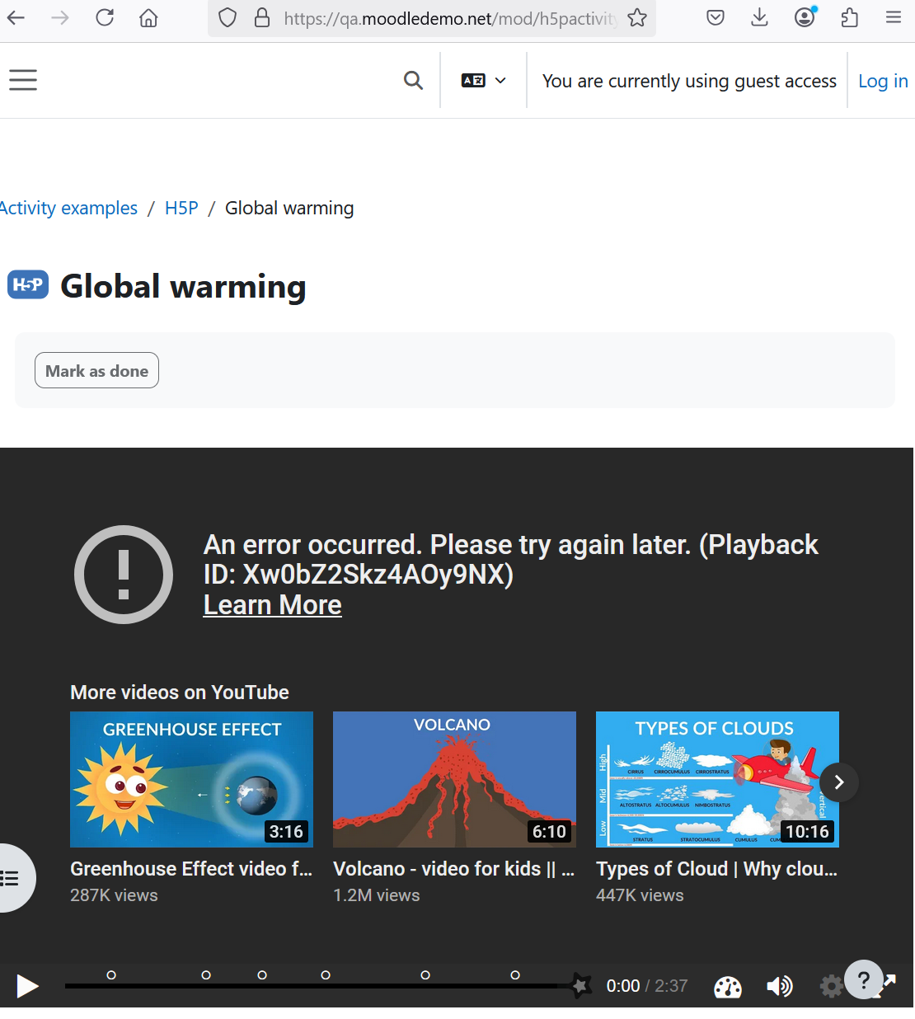The width and height of the screenshot is (915, 1019).
Task: Open the Firefox account menu
Action: [805, 17]
